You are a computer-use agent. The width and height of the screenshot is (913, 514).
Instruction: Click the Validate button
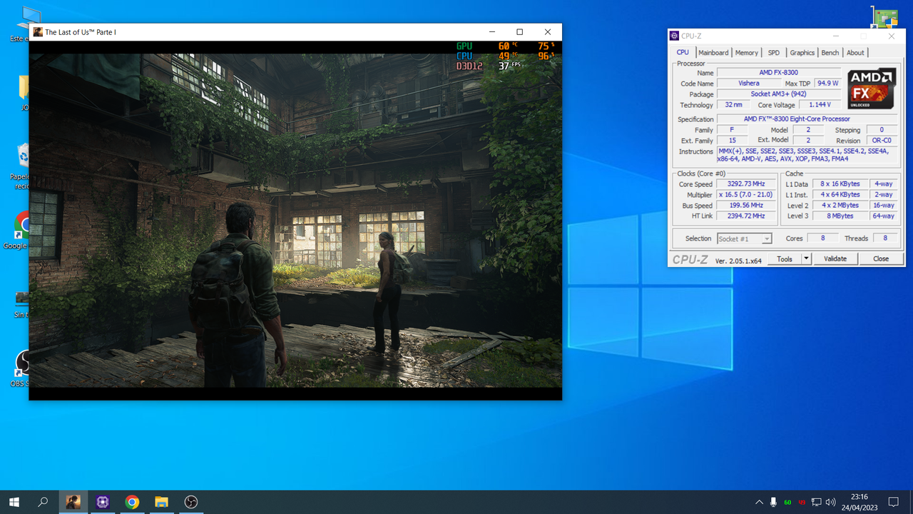coord(835,259)
